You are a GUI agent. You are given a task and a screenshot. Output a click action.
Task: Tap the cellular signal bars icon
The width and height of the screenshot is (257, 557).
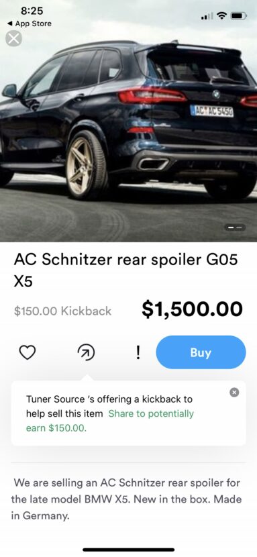point(207,16)
